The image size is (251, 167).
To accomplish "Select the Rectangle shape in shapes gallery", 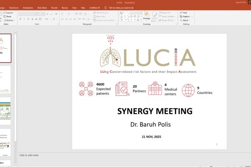I will (x=131, y=13).
